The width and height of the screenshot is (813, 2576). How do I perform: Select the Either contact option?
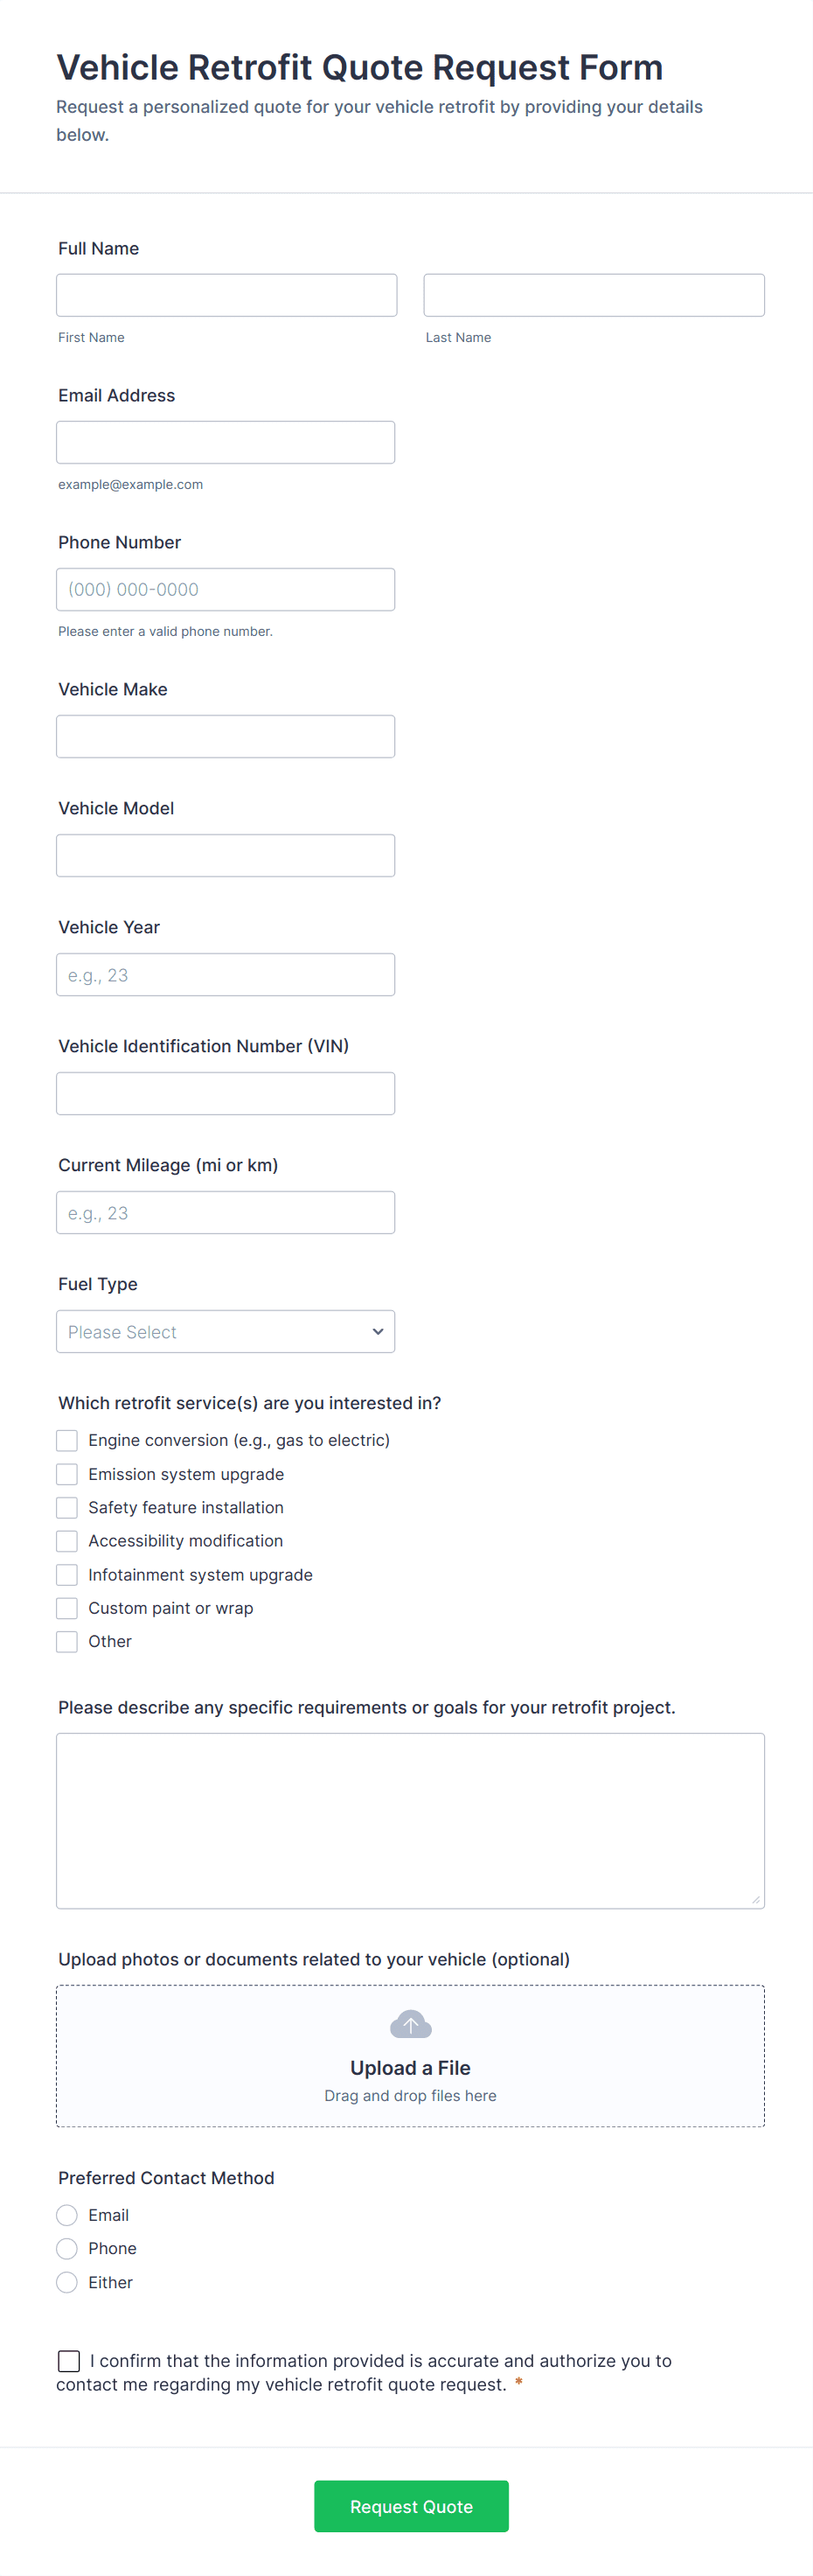[67, 2282]
